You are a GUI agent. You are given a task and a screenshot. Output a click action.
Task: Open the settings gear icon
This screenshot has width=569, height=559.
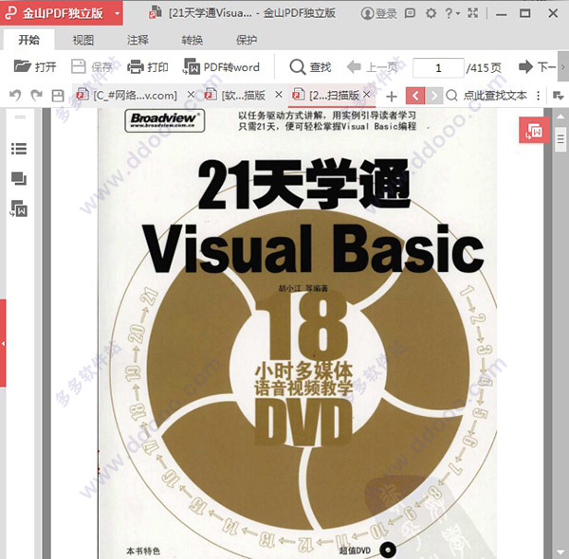(x=431, y=13)
